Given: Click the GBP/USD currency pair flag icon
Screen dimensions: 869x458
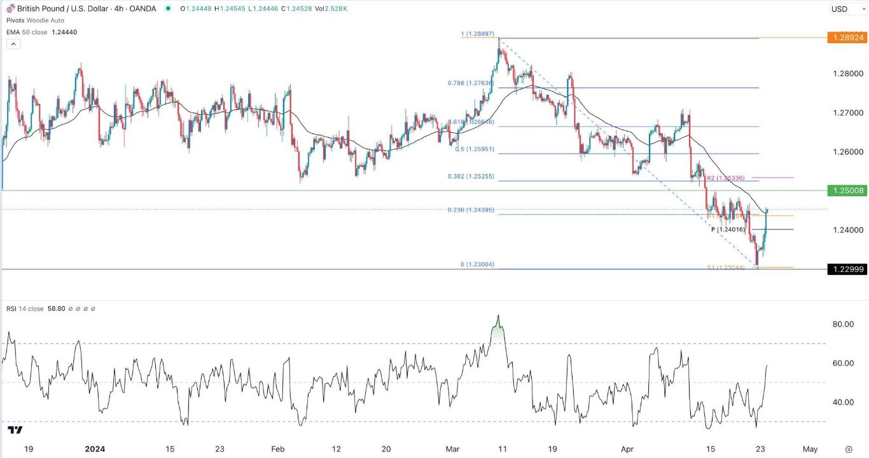Looking at the screenshot, I should coord(10,8).
